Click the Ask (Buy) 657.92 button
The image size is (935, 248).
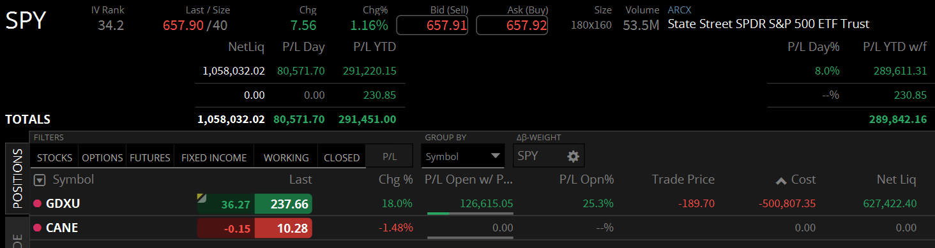click(x=512, y=26)
